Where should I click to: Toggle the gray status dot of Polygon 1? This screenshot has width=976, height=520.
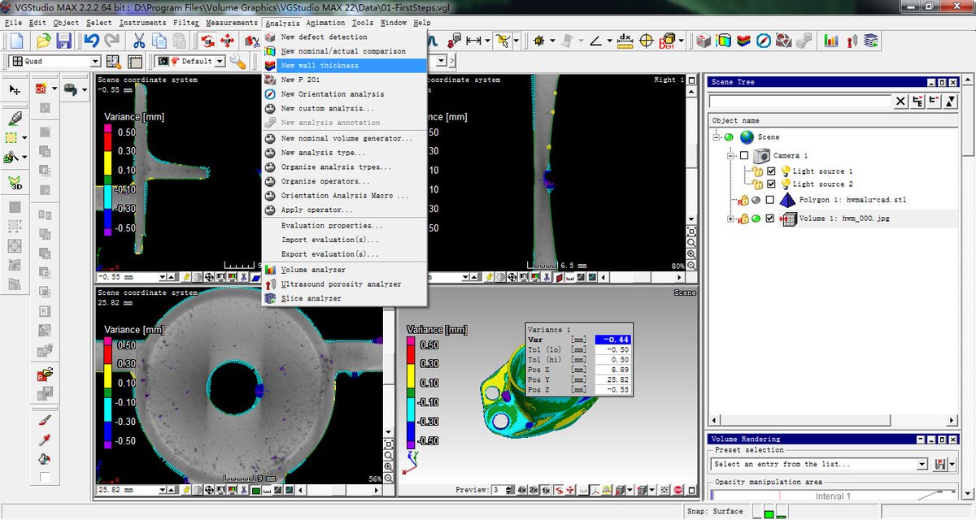click(x=756, y=200)
